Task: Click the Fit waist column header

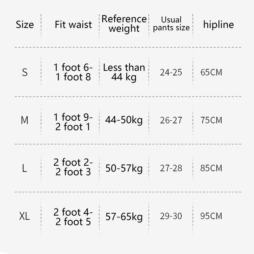Action: (73, 24)
